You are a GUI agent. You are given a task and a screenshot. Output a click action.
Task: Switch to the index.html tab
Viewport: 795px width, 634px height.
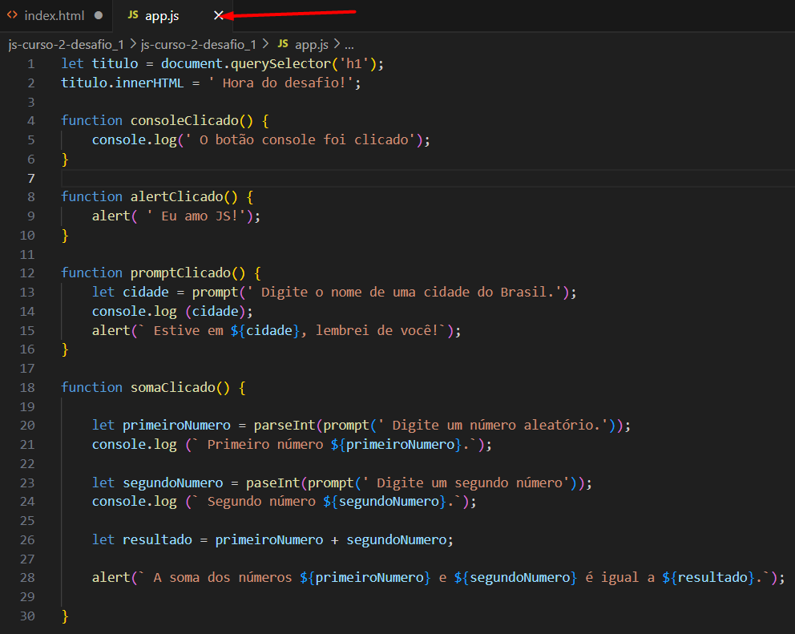(x=54, y=16)
